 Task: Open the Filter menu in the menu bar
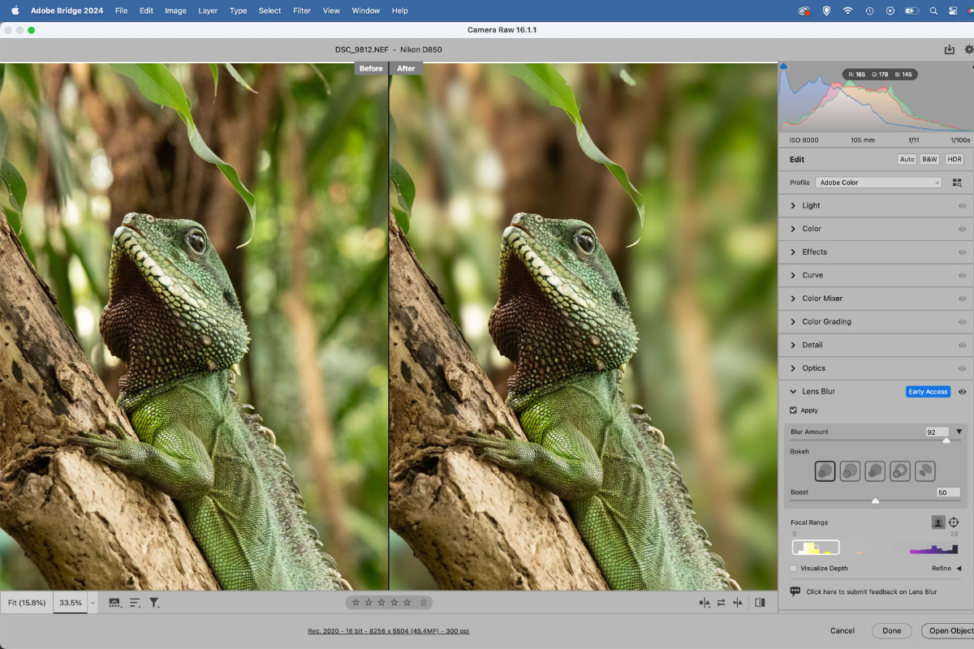click(x=301, y=11)
